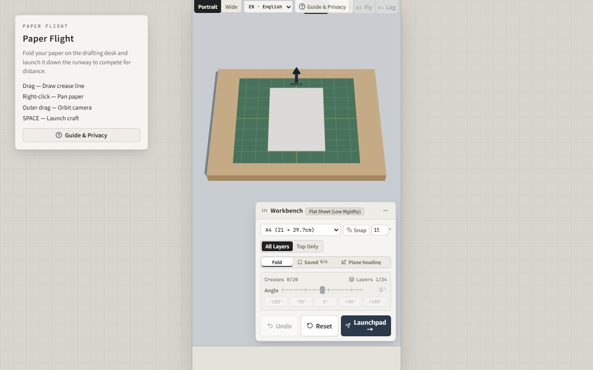
Task: Set fold angle preset to +180°
Action: click(x=375, y=302)
